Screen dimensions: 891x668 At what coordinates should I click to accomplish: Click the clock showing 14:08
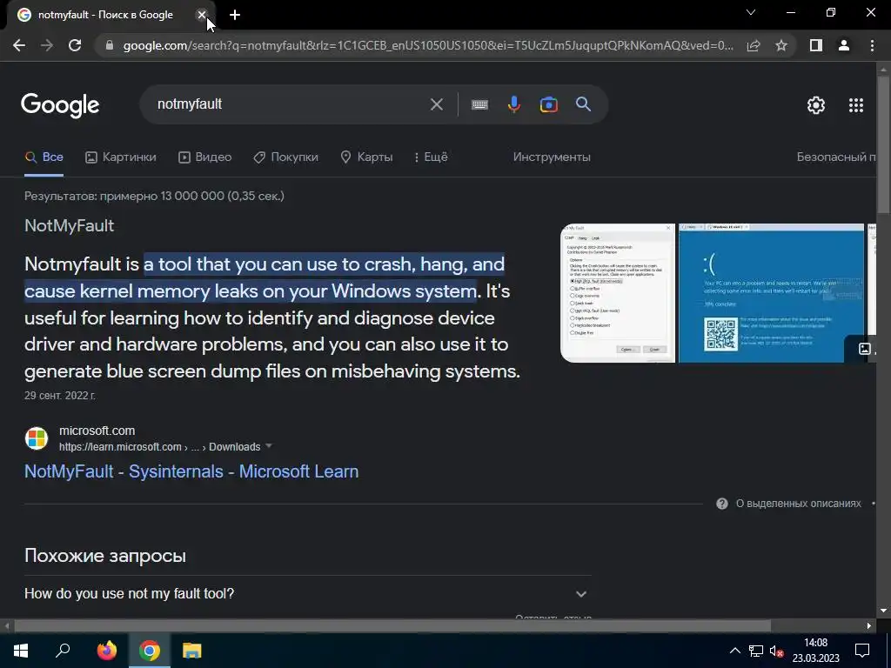click(816, 643)
